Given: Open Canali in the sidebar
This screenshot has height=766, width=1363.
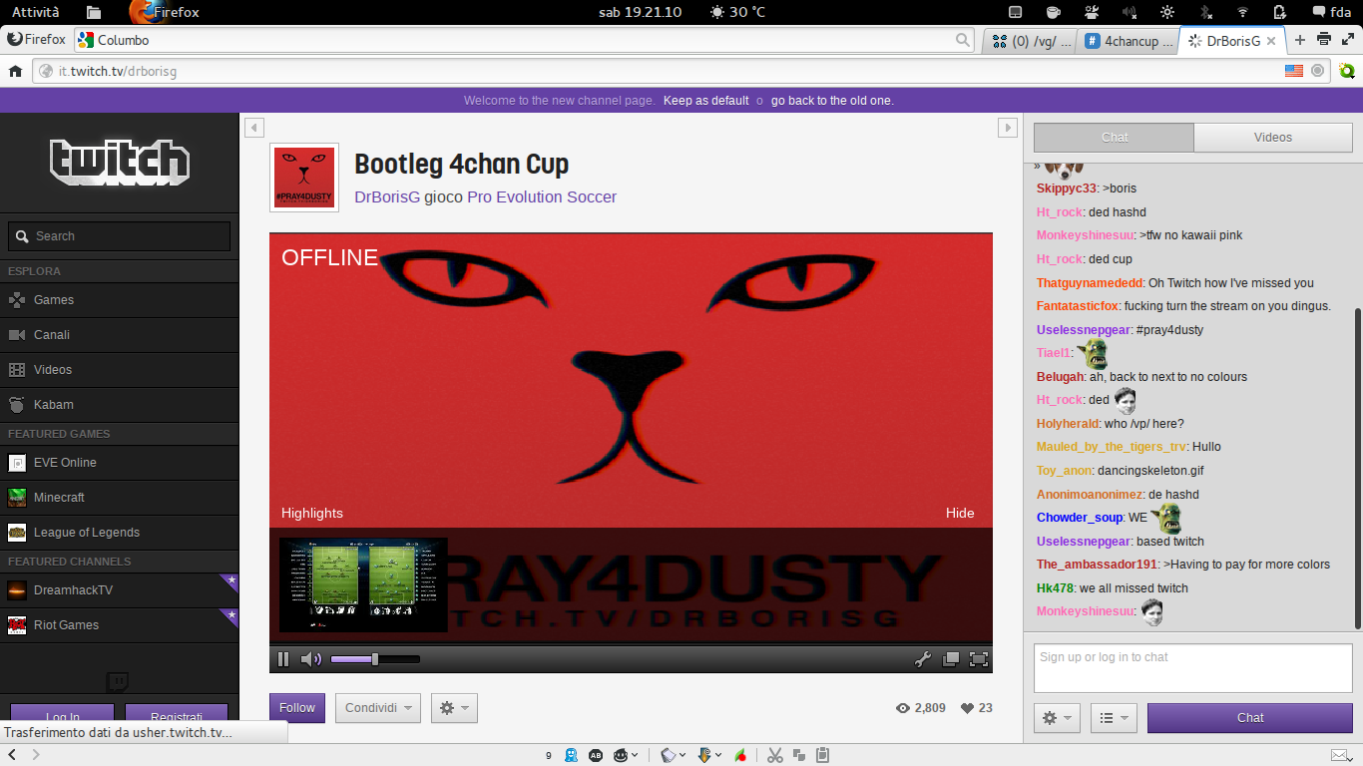Looking at the screenshot, I should 120,335.
